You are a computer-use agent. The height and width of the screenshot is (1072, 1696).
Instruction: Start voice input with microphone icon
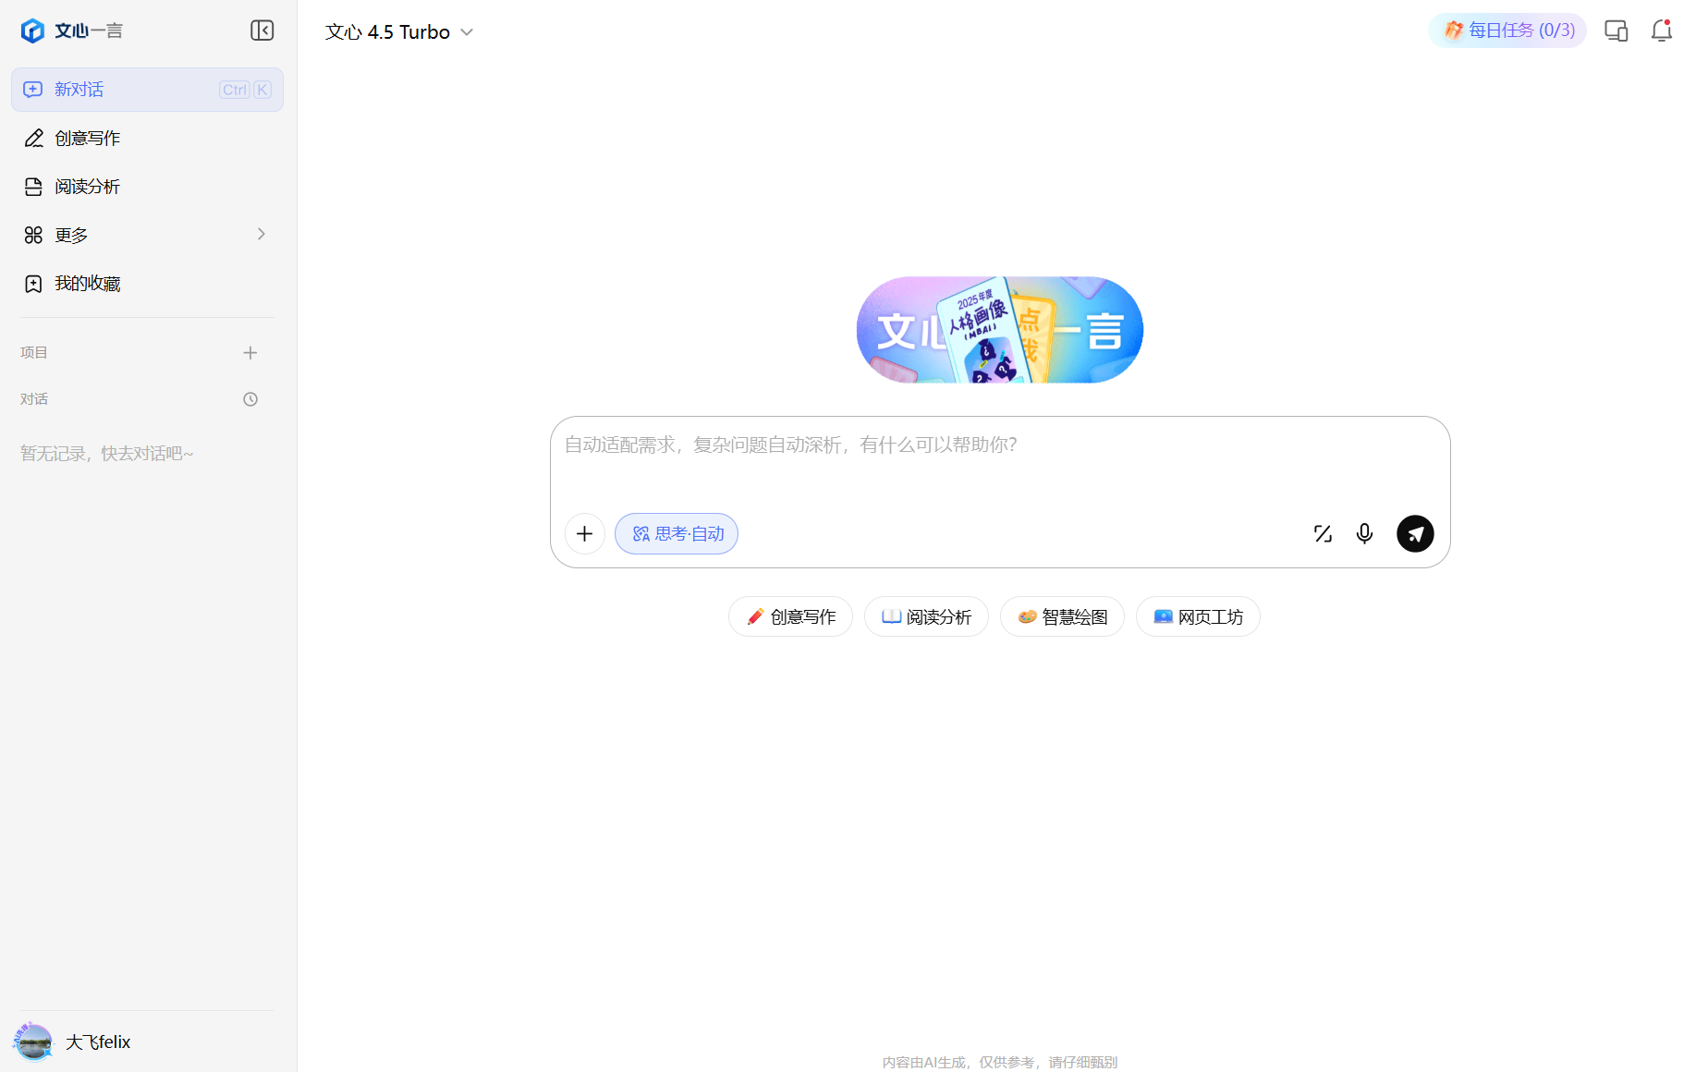[1364, 533]
